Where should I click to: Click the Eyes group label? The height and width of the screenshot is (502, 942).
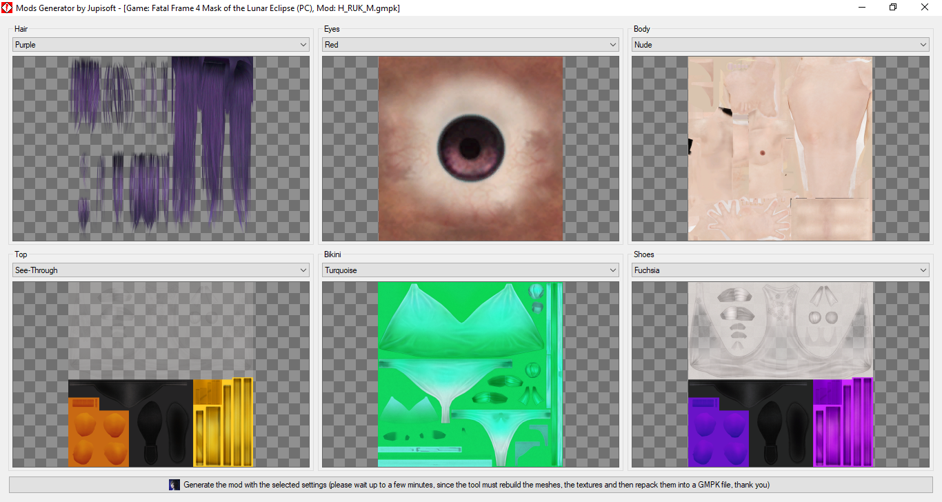coord(332,29)
